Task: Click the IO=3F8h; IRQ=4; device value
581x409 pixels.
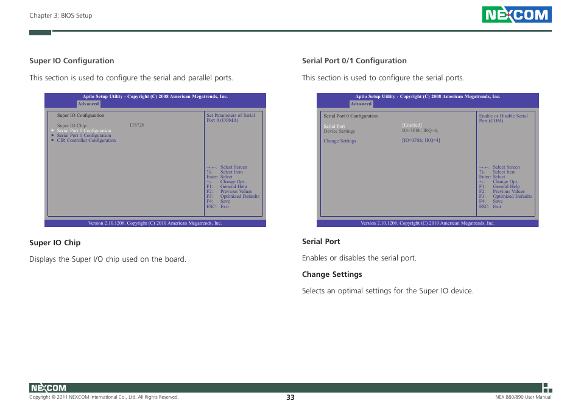Action: tap(420, 130)
